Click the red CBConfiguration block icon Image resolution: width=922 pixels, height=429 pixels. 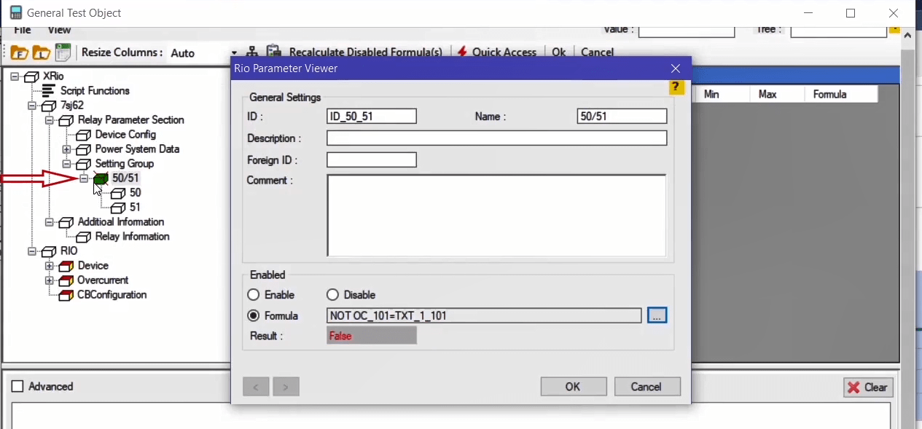[66, 295]
